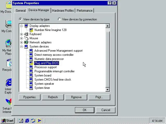This screenshot has height=124, width=166.
Task: Expand the Keyboard branch
Action: (x=21, y=34)
